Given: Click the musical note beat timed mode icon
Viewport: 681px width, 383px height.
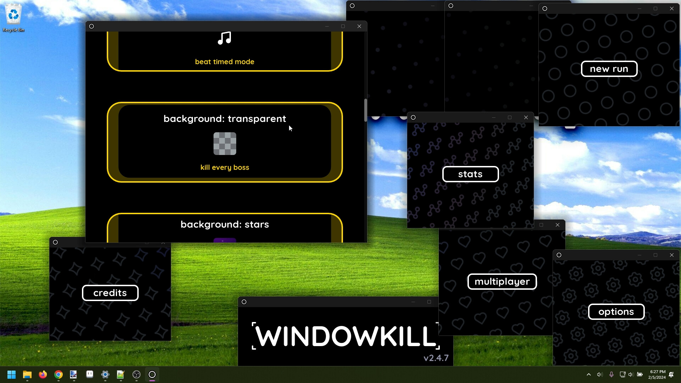Looking at the screenshot, I should pos(225,38).
